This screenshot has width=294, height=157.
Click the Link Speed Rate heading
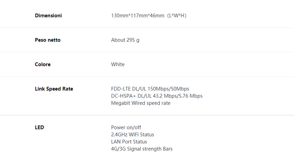coord(54,89)
